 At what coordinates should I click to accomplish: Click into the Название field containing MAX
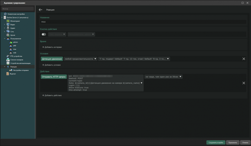[x=143, y=22]
